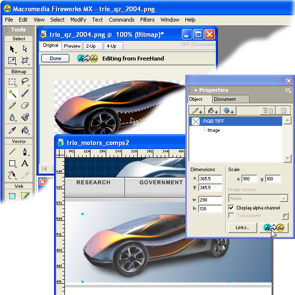
Task: Click the width field 298
Action: [x=210, y=200]
